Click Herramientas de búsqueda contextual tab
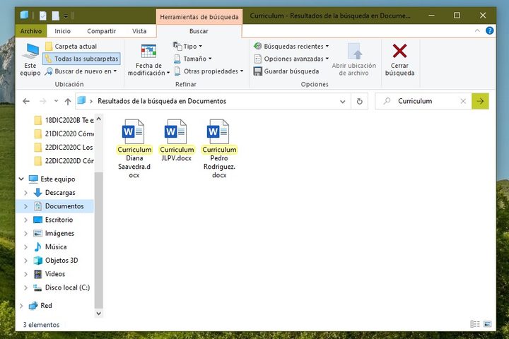509x339 pixels. pos(199,17)
